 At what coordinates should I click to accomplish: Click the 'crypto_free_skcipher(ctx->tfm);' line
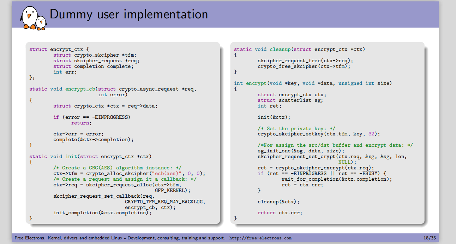[304, 66]
